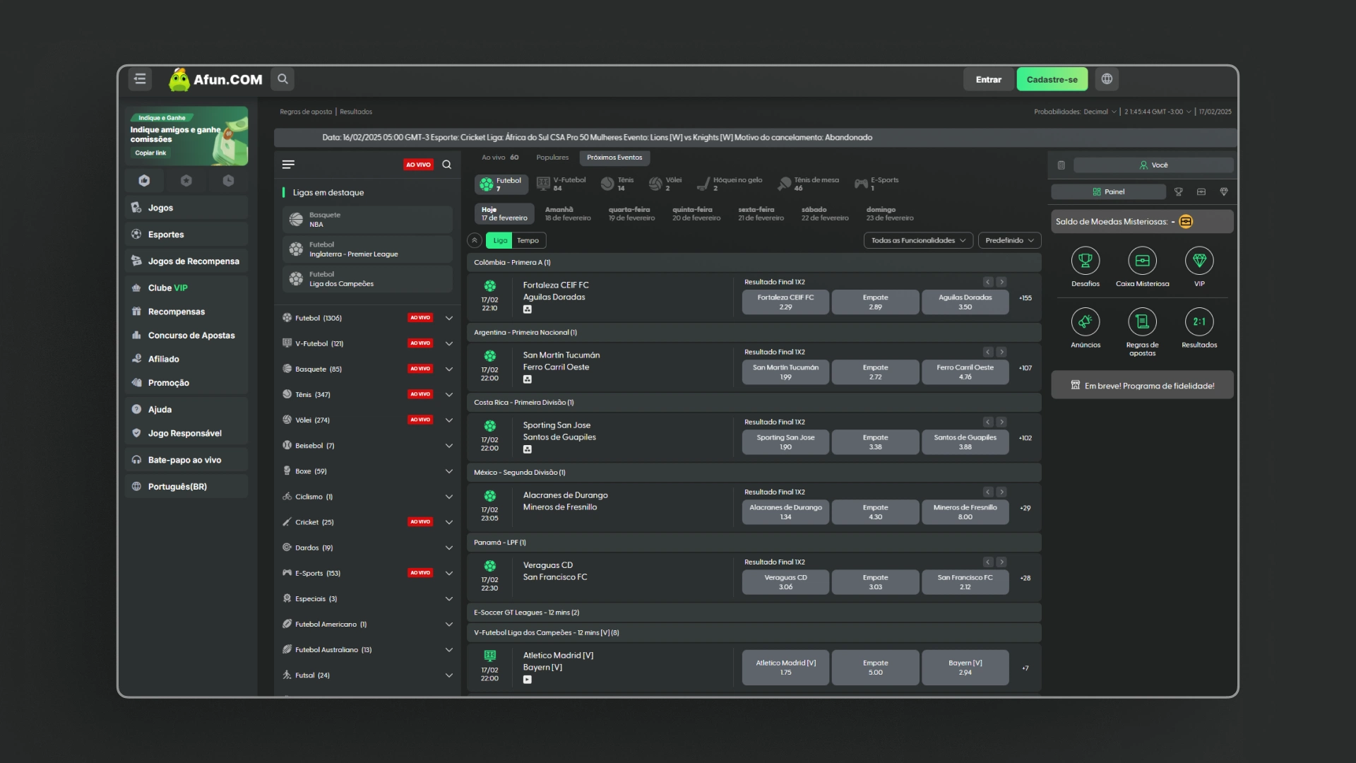Open the sports list menu lines icon
Screen dimensions: 1356x763
click(x=288, y=165)
